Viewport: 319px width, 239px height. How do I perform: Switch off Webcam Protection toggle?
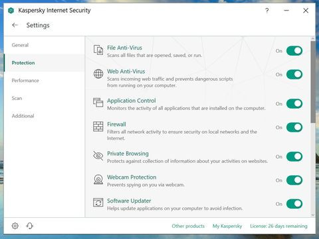point(294,180)
